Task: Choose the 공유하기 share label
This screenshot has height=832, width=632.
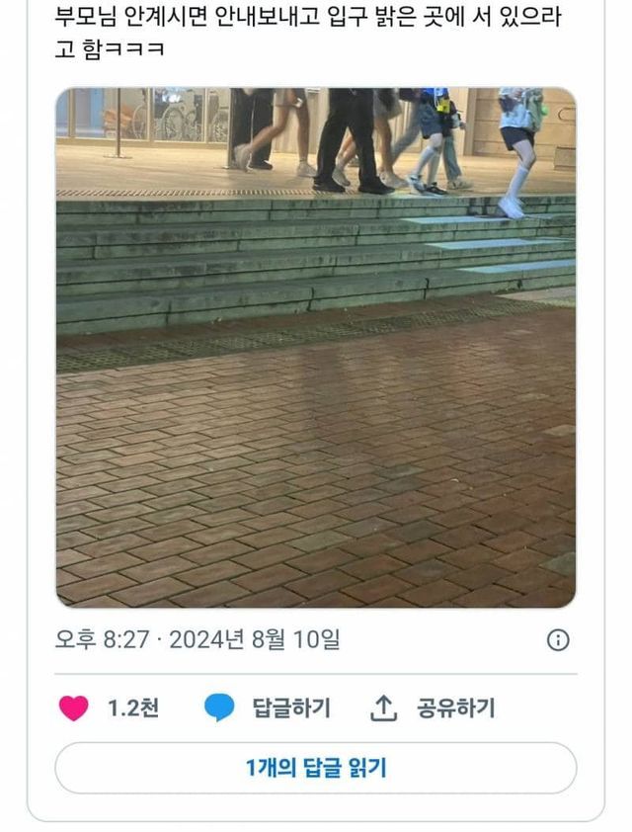Action: (456, 707)
